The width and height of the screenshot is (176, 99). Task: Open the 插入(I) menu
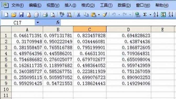click(x=70, y=5)
